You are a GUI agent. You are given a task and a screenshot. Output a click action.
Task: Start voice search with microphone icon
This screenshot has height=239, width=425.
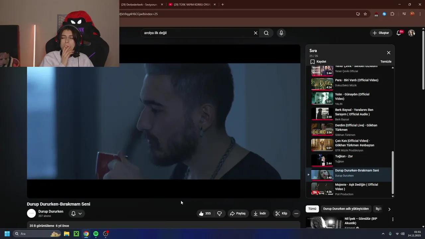[x=281, y=33]
